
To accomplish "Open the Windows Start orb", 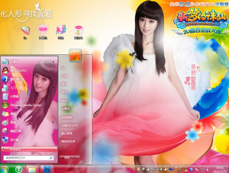I will click(x=4, y=169).
